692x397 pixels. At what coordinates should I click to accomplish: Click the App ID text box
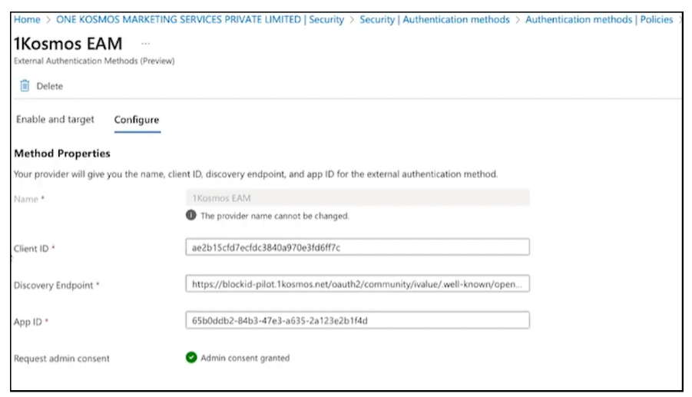click(357, 321)
